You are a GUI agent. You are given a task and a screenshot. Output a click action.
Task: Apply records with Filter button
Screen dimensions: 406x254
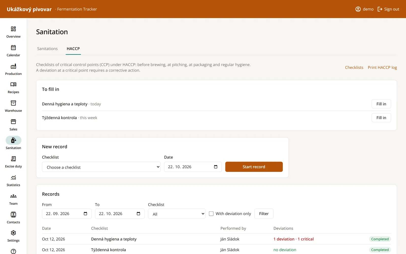264,214
